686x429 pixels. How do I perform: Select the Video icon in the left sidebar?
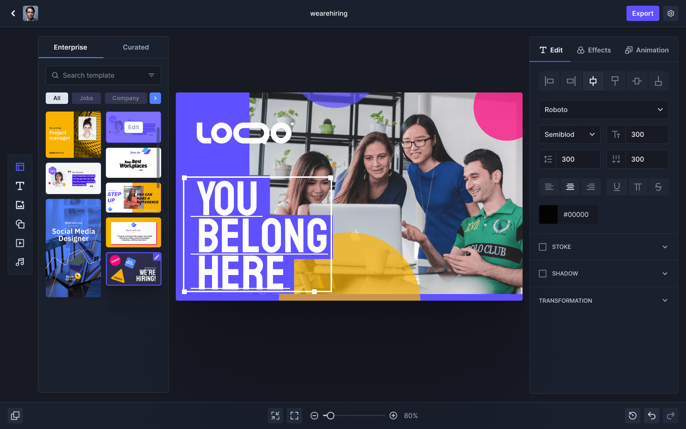pos(20,243)
